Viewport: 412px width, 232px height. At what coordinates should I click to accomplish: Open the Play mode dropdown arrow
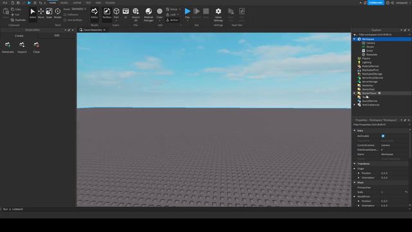pos(187,21)
